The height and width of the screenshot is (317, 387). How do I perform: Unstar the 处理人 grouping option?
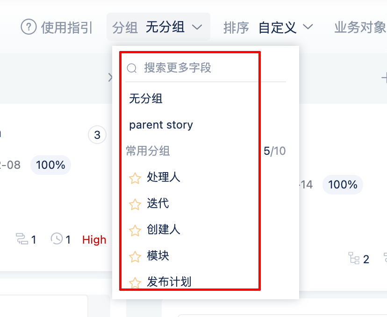(135, 178)
